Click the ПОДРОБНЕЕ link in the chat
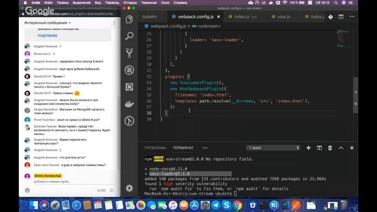377x212 pixels. (47, 35)
